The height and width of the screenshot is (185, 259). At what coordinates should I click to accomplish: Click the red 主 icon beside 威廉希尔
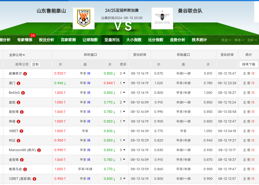[25, 74]
